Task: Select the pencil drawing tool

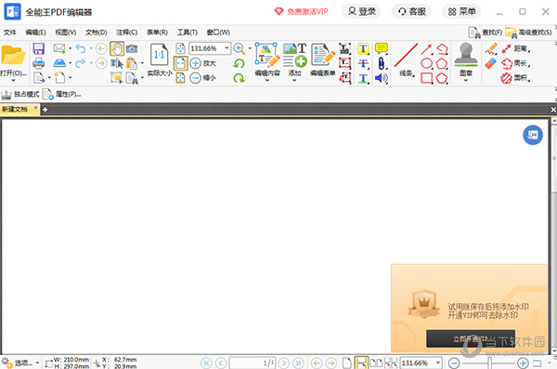Action: tap(490, 48)
